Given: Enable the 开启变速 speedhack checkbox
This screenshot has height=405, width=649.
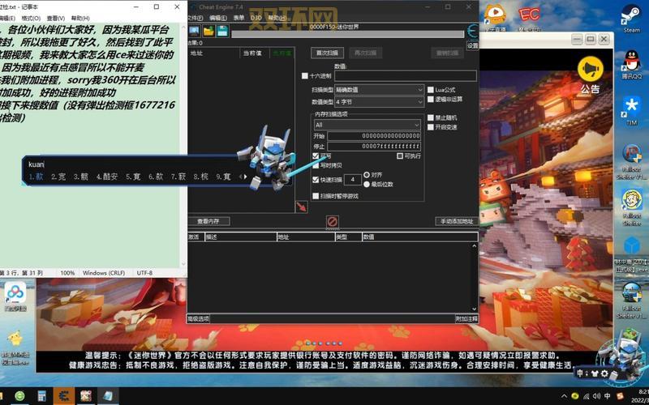Looking at the screenshot, I should tap(431, 127).
